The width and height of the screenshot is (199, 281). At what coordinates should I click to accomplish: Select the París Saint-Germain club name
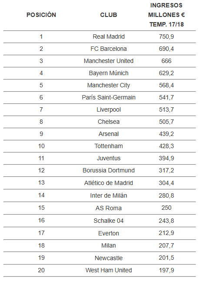click(109, 97)
